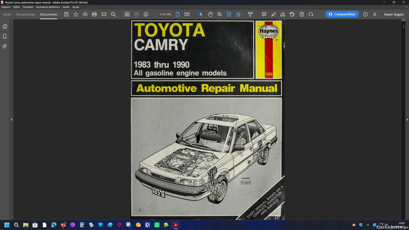Screen dimensions: 409x230
Task: Open the Visualizar menu
Action: [28, 7]
